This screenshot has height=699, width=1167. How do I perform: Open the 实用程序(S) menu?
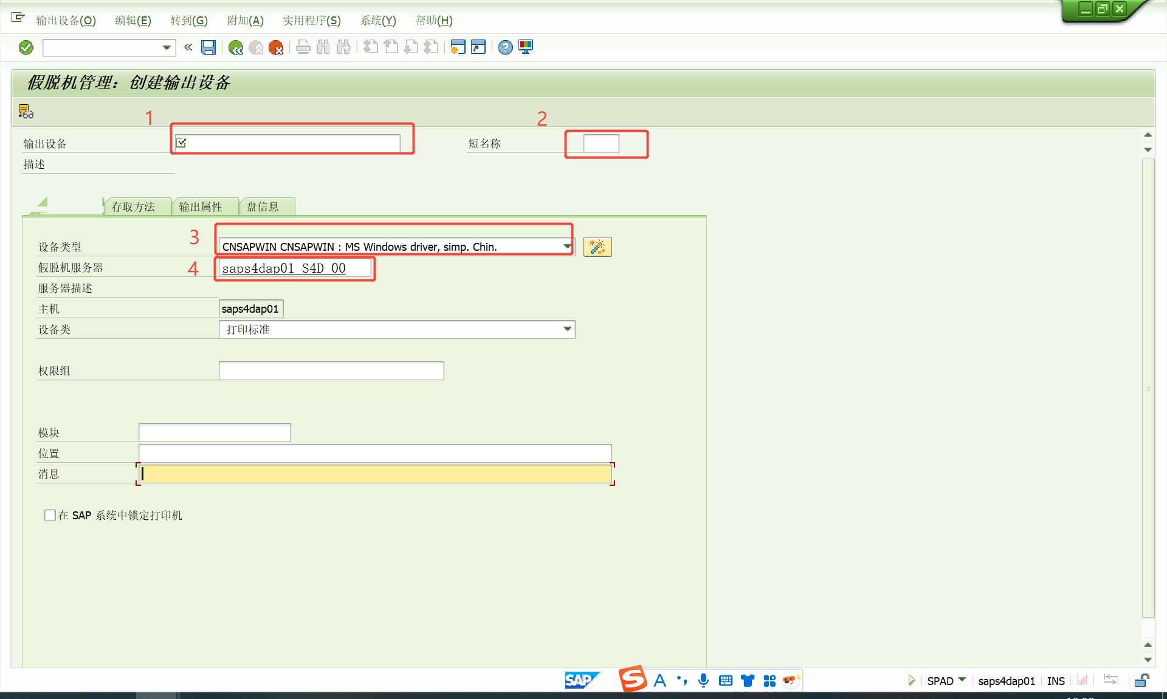pos(311,21)
